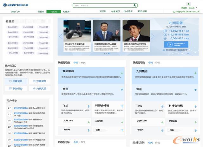Click 飞机 up arrow in upper-right panel
The width and height of the screenshot is (203, 147).
(162, 106)
